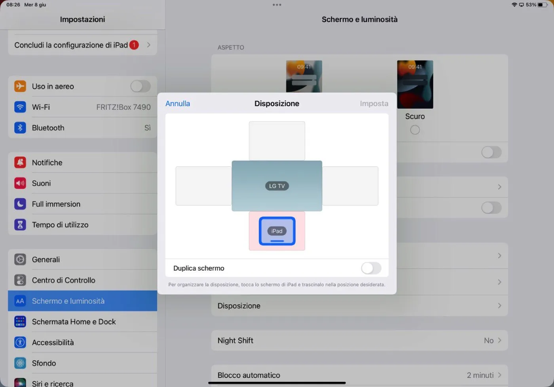This screenshot has height=387, width=554.
Task: Select the Scuro appearance radio button
Action: (415, 129)
